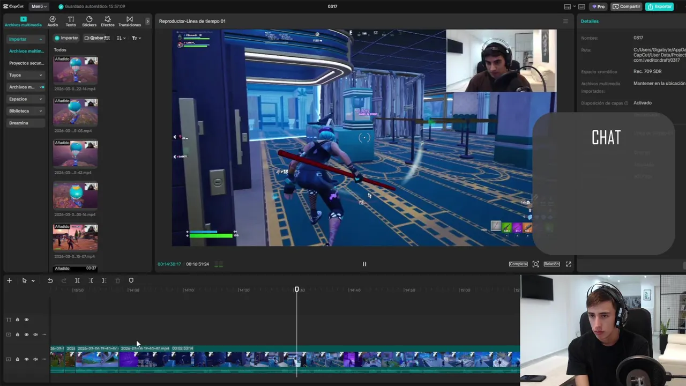Delete selected clip with trash icon
This screenshot has width=686, height=386.
click(117, 280)
